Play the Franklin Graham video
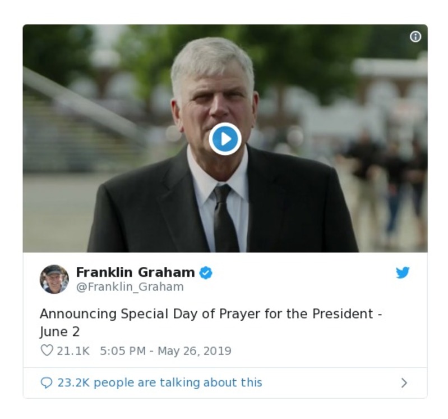 coord(225,139)
